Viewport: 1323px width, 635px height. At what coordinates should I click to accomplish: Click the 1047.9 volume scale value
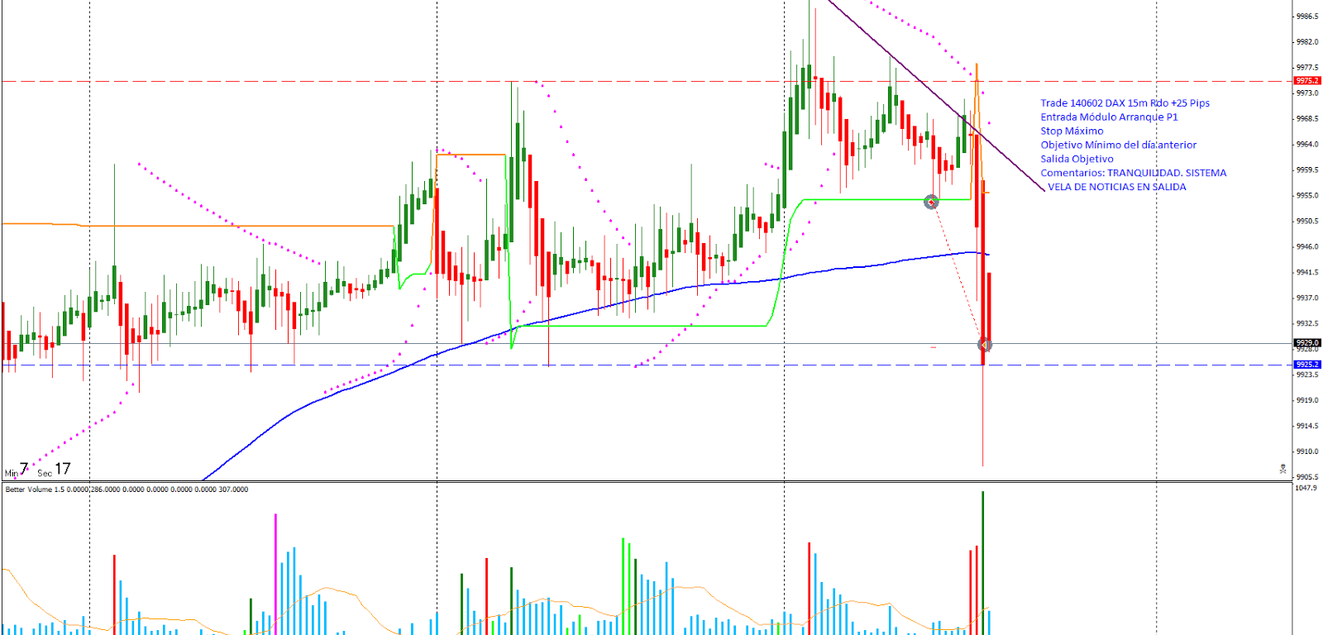point(1306,489)
